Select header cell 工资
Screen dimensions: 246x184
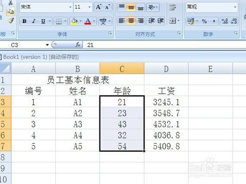tap(166, 91)
